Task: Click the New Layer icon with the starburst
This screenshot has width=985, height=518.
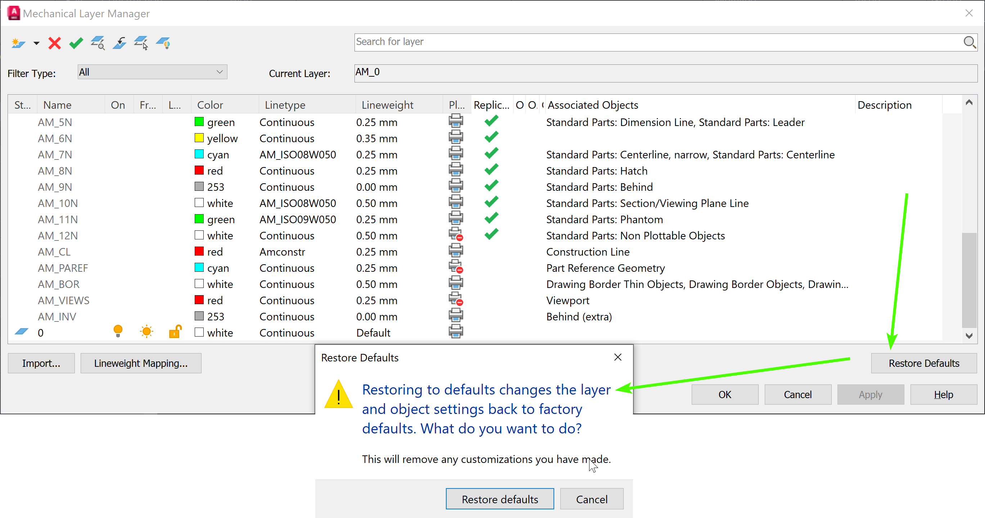Action: click(x=18, y=43)
